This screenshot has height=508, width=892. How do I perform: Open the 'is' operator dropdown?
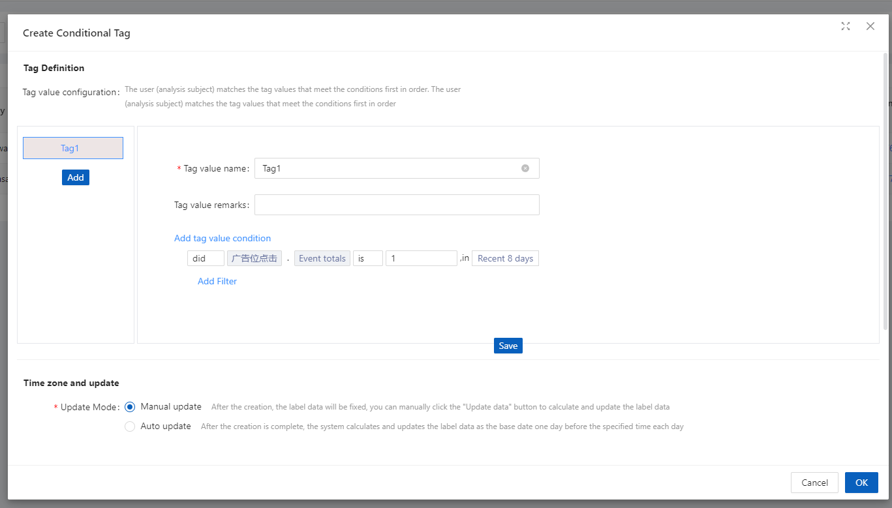click(367, 258)
